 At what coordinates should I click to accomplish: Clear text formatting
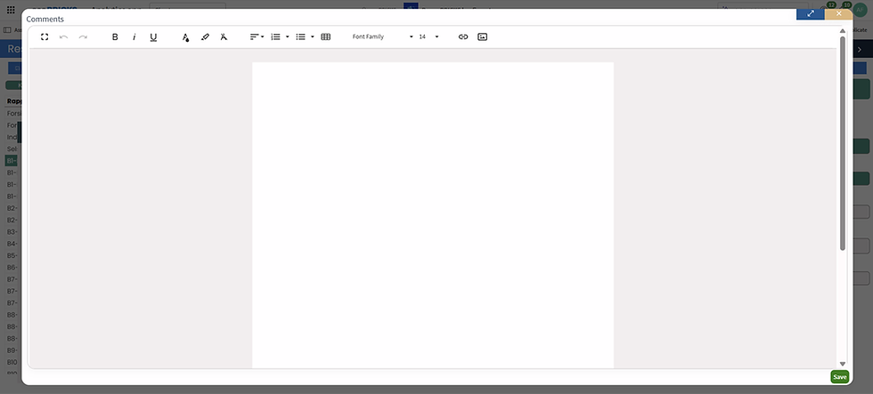click(224, 36)
